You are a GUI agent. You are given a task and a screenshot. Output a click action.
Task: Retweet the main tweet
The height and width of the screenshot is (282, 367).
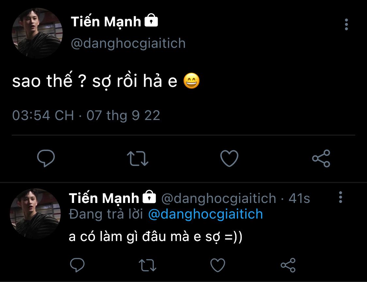[137, 158]
